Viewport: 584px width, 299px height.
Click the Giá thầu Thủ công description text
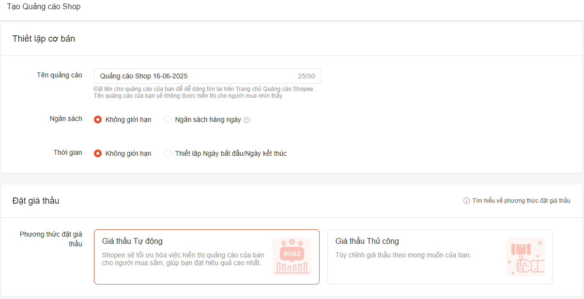pos(403,255)
